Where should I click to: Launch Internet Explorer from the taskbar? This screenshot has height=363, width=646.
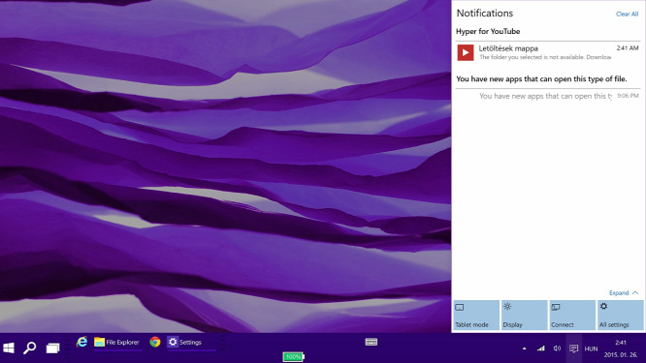coord(81,342)
